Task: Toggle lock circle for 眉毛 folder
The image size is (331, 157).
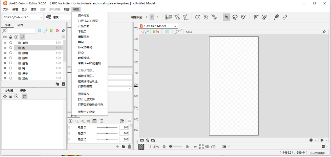Action: pyautogui.click(x=10, y=63)
